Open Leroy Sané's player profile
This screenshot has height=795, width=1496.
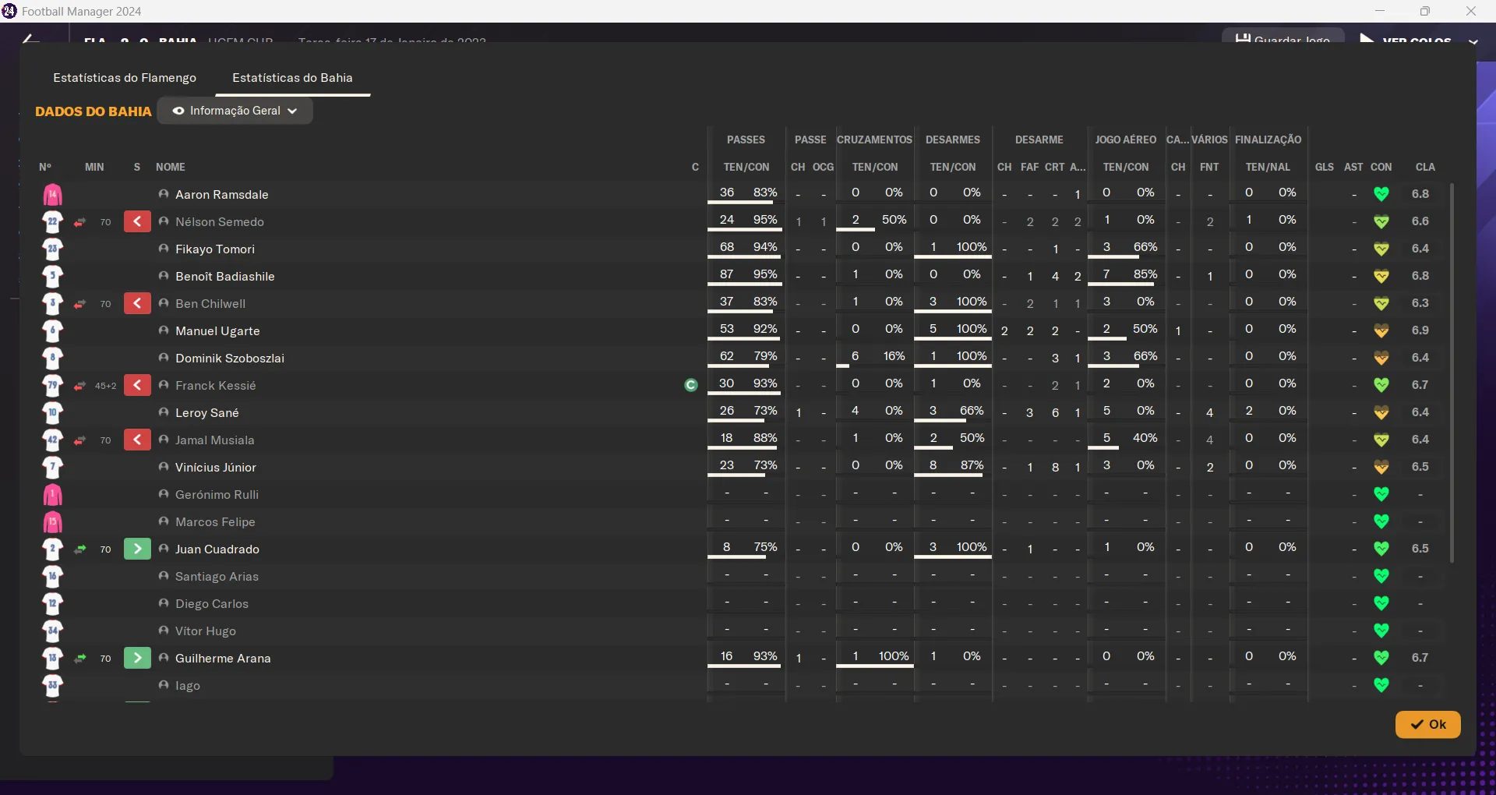(206, 413)
